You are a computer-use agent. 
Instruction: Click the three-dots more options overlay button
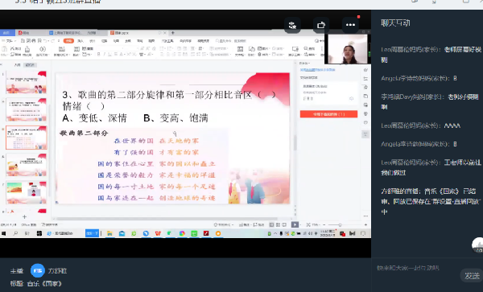[x=350, y=25]
